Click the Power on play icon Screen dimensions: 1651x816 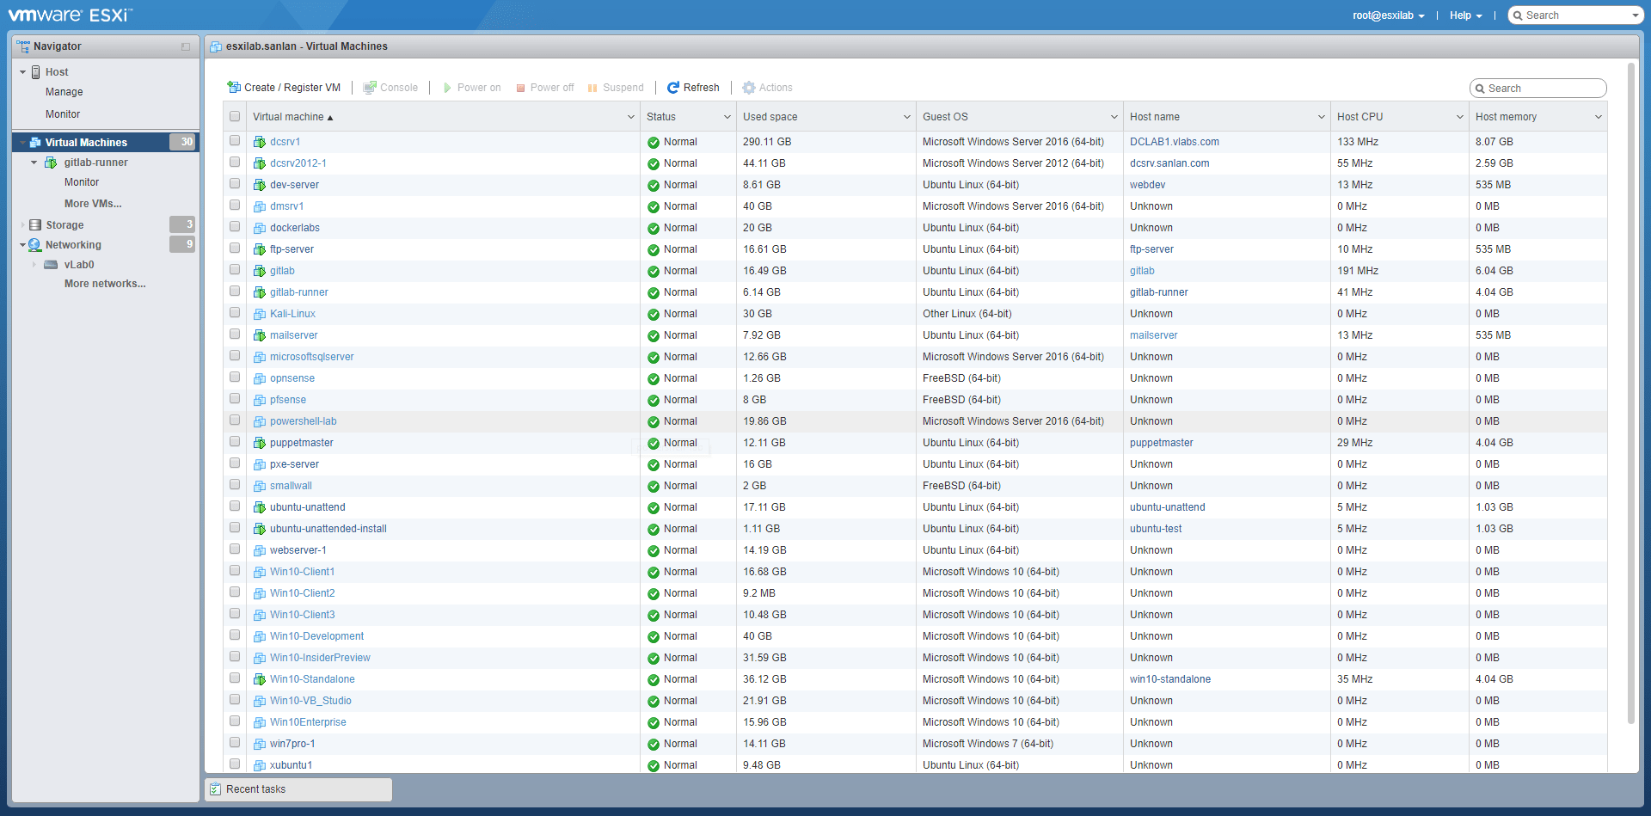tap(447, 88)
